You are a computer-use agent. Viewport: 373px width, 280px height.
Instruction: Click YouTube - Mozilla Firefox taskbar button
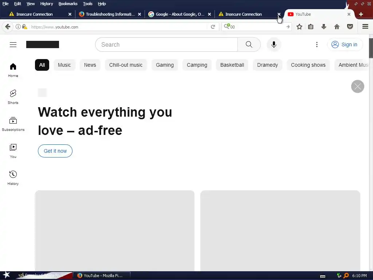(x=102, y=276)
